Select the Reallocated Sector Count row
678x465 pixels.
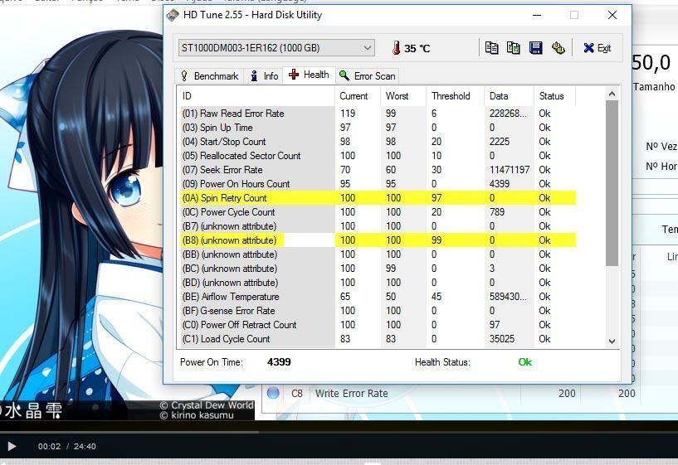(257, 156)
